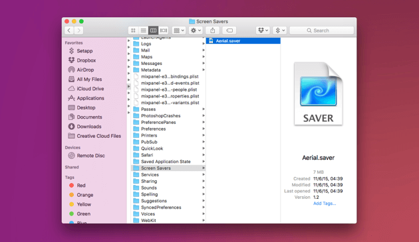The height and width of the screenshot is (242, 419).
Task: Select the Aerial.saver file
Action: click(243, 41)
